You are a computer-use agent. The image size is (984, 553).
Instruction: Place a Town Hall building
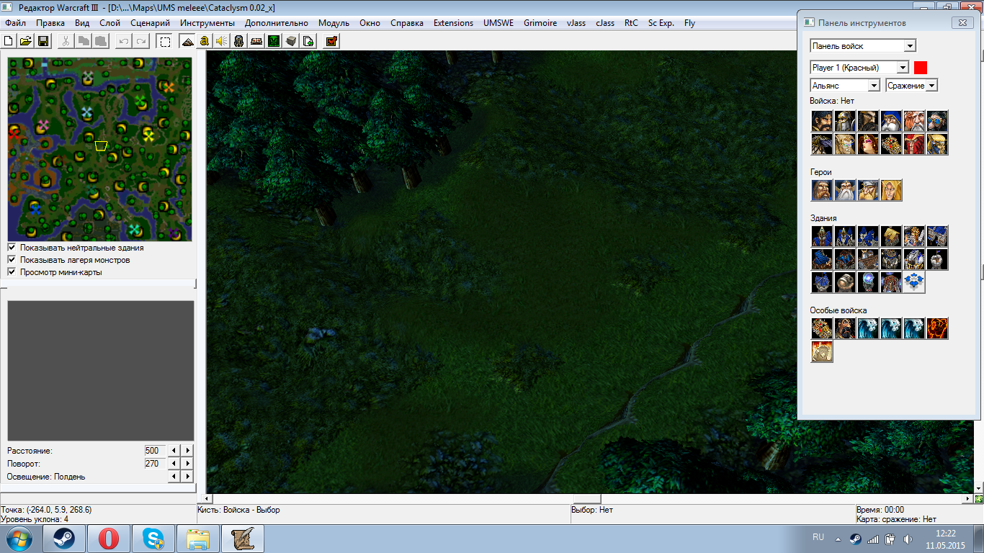(x=822, y=236)
